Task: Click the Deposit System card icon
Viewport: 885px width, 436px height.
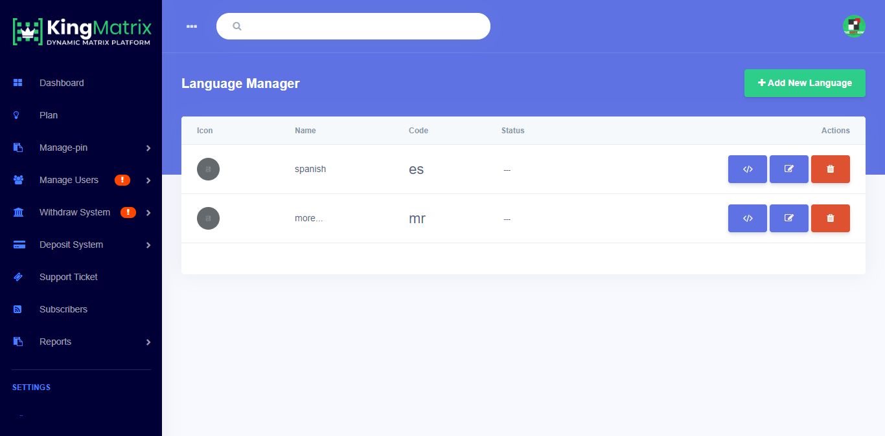Action: pos(19,245)
